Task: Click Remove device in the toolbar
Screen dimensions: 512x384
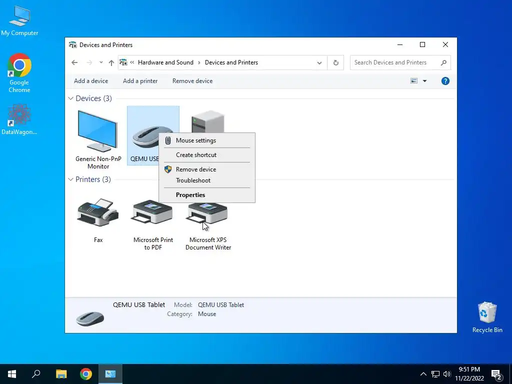Action: [192, 81]
